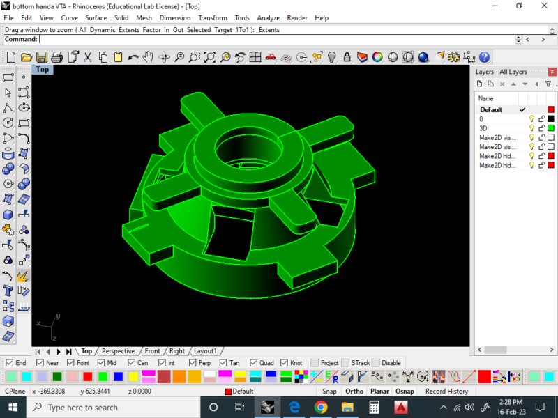Click the Options gear icon
558x418 pixels.
click(x=453, y=57)
